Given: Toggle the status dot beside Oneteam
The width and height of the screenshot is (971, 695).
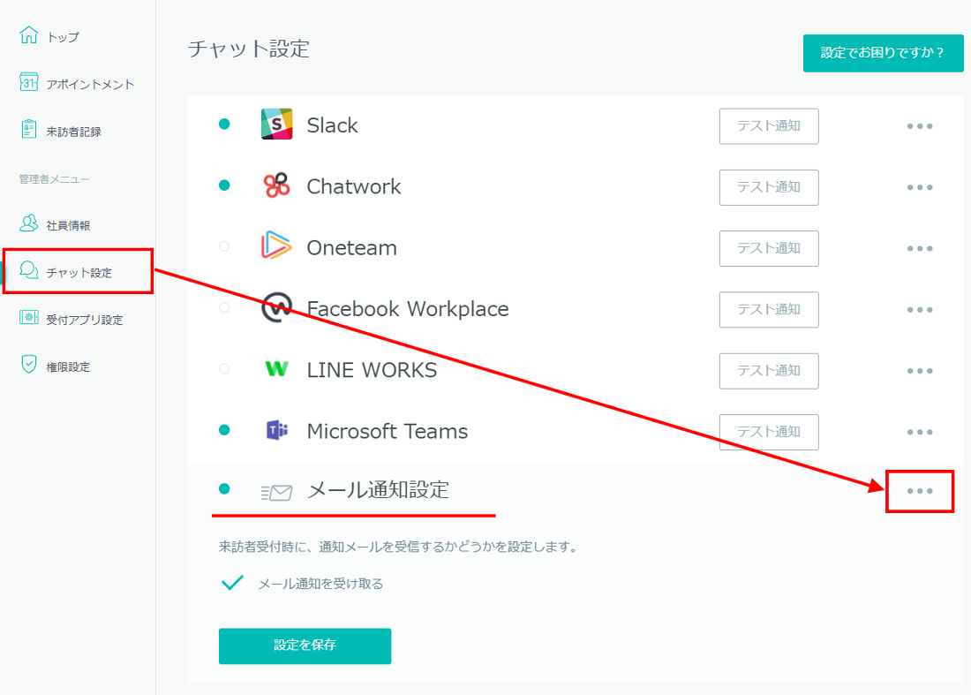Looking at the screenshot, I should pos(224,247).
